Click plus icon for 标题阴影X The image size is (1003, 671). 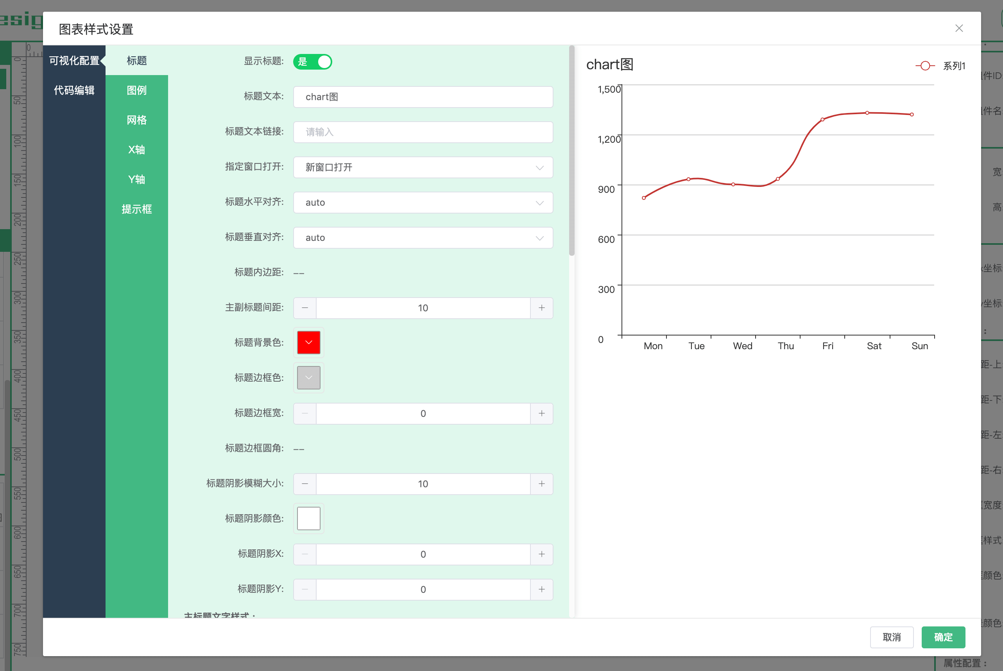pyautogui.click(x=541, y=554)
